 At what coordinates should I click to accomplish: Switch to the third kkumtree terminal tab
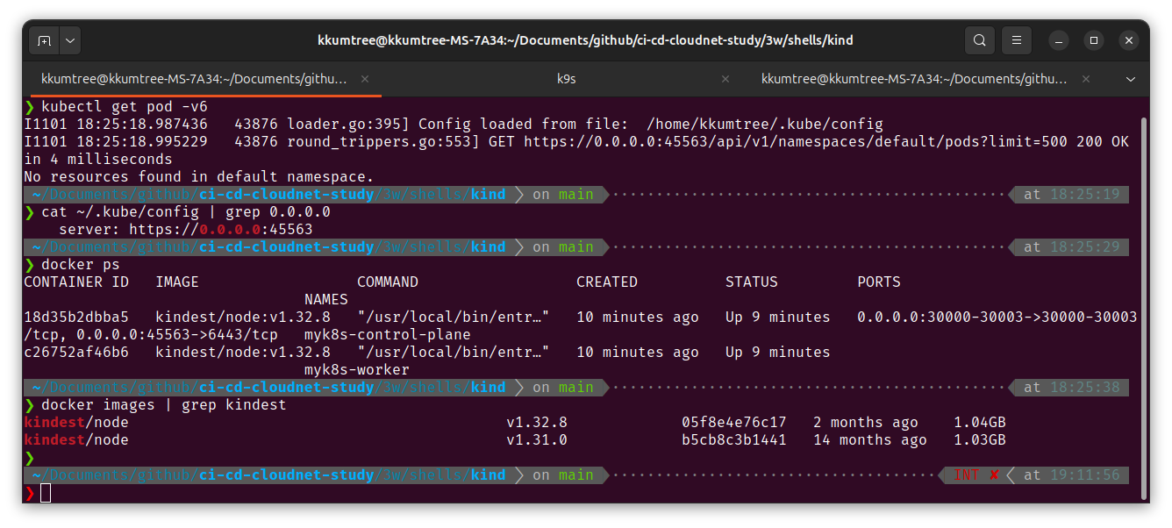[914, 79]
